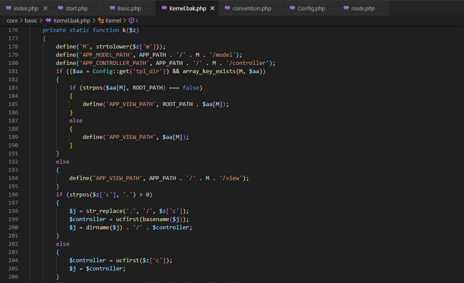Click the method cube icon in breadcrumb
This screenshot has height=283, width=464.
click(131, 20)
